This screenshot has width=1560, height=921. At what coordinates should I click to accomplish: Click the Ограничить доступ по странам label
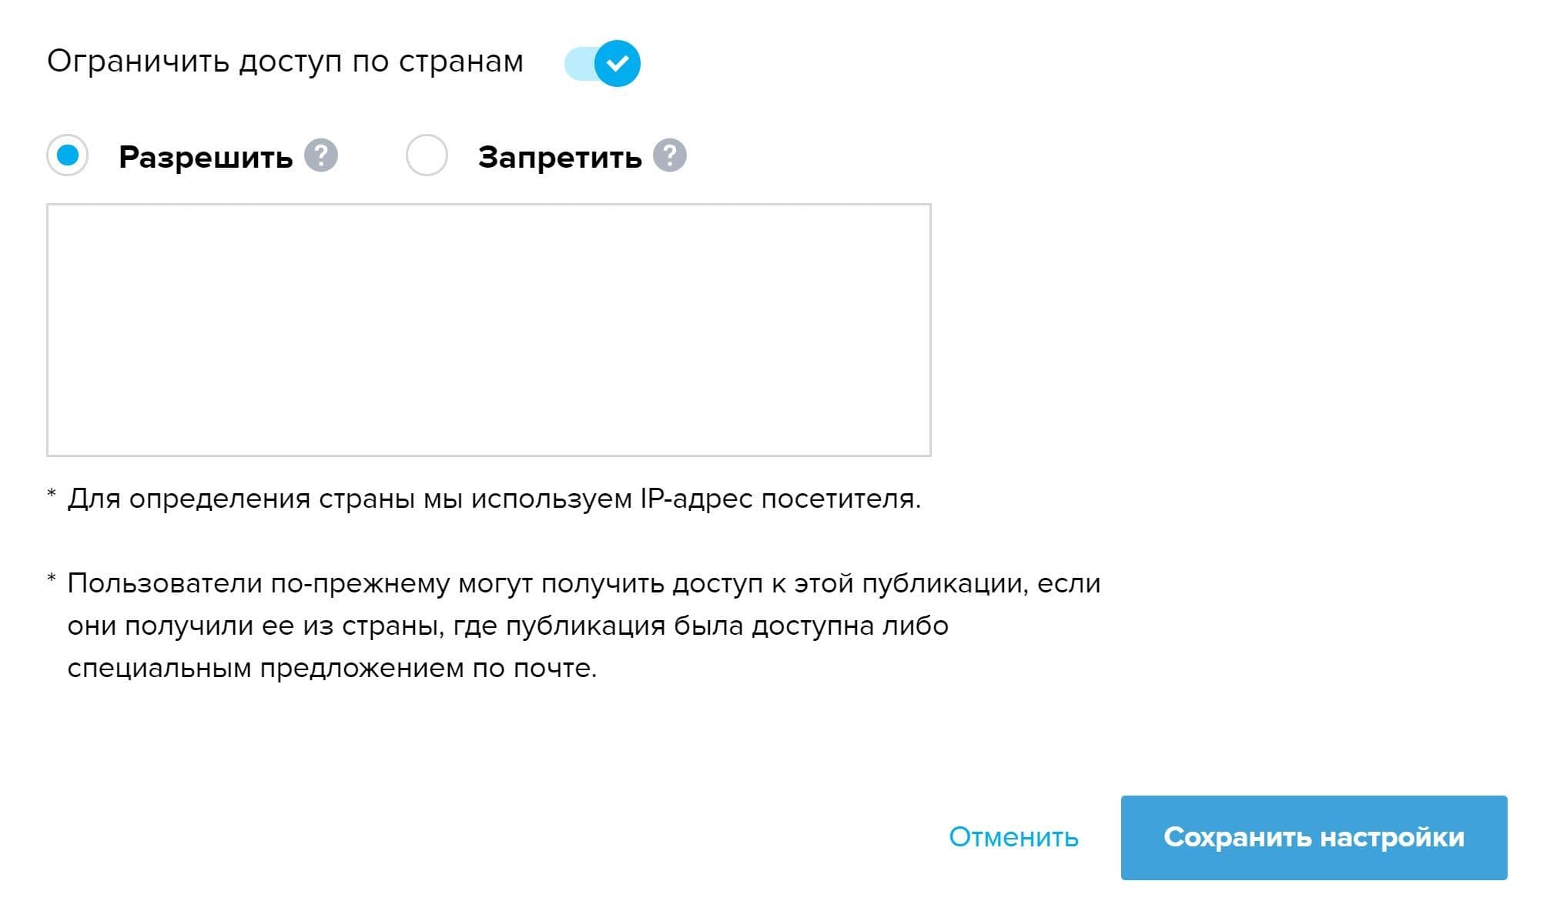pyautogui.click(x=286, y=63)
